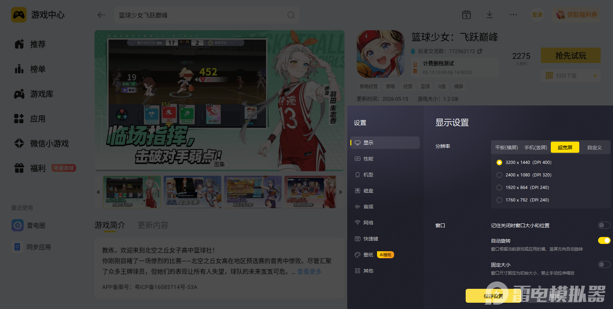The height and width of the screenshot is (309, 613).
Task: Click the 领取福利券 button
Action: pos(577,15)
